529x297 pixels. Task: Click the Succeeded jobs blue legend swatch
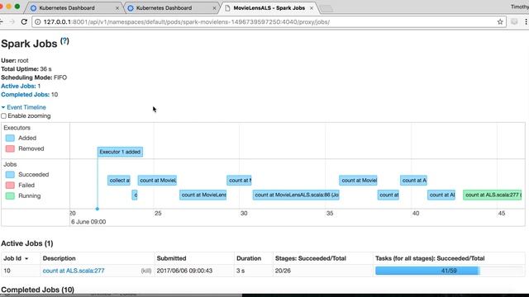pos(10,174)
